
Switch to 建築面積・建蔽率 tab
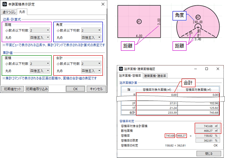pos(155,76)
